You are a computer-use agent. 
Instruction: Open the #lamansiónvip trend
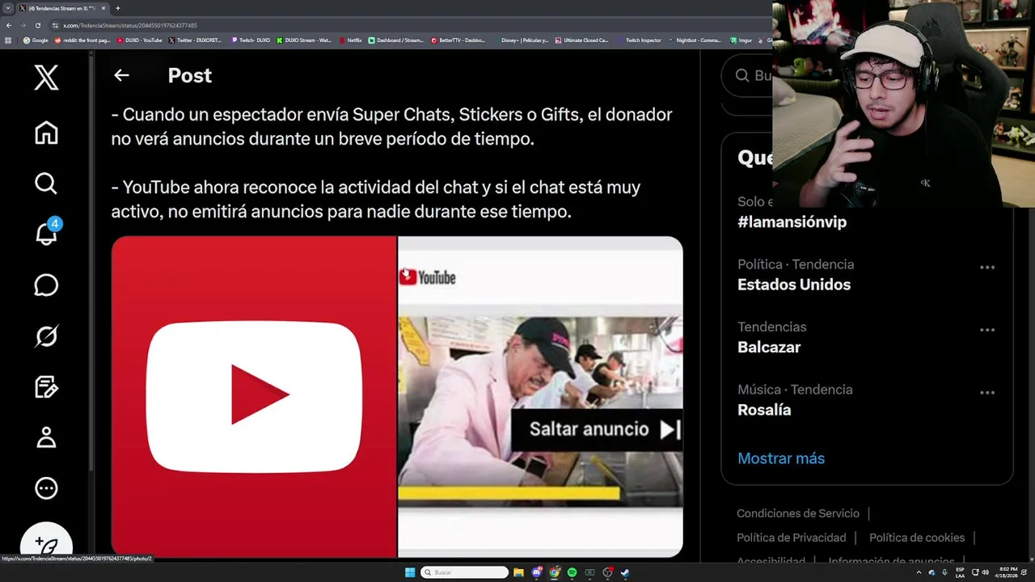click(792, 221)
